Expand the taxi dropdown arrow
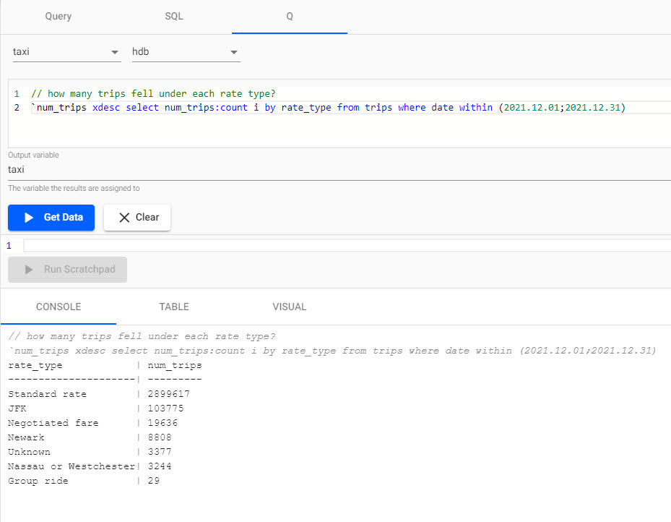Screen dimensions: 671x522 [x=114, y=52]
